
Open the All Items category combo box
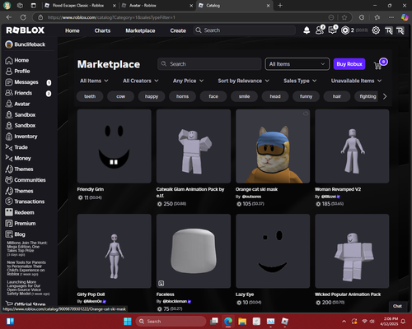pyautogui.click(x=297, y=64)
